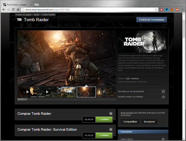This screenshot has width=186, height=141.
Task: Open Central da Comunidade button
Action: (152, 20)
